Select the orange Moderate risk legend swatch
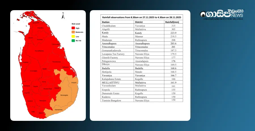This screenshot has height=131, width=255. [x=73, y=32]
